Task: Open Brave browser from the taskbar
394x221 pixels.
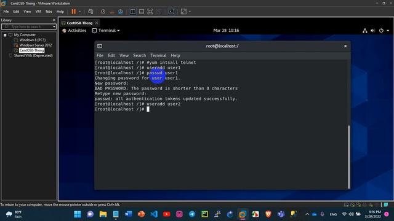Action: click(268, 214)
